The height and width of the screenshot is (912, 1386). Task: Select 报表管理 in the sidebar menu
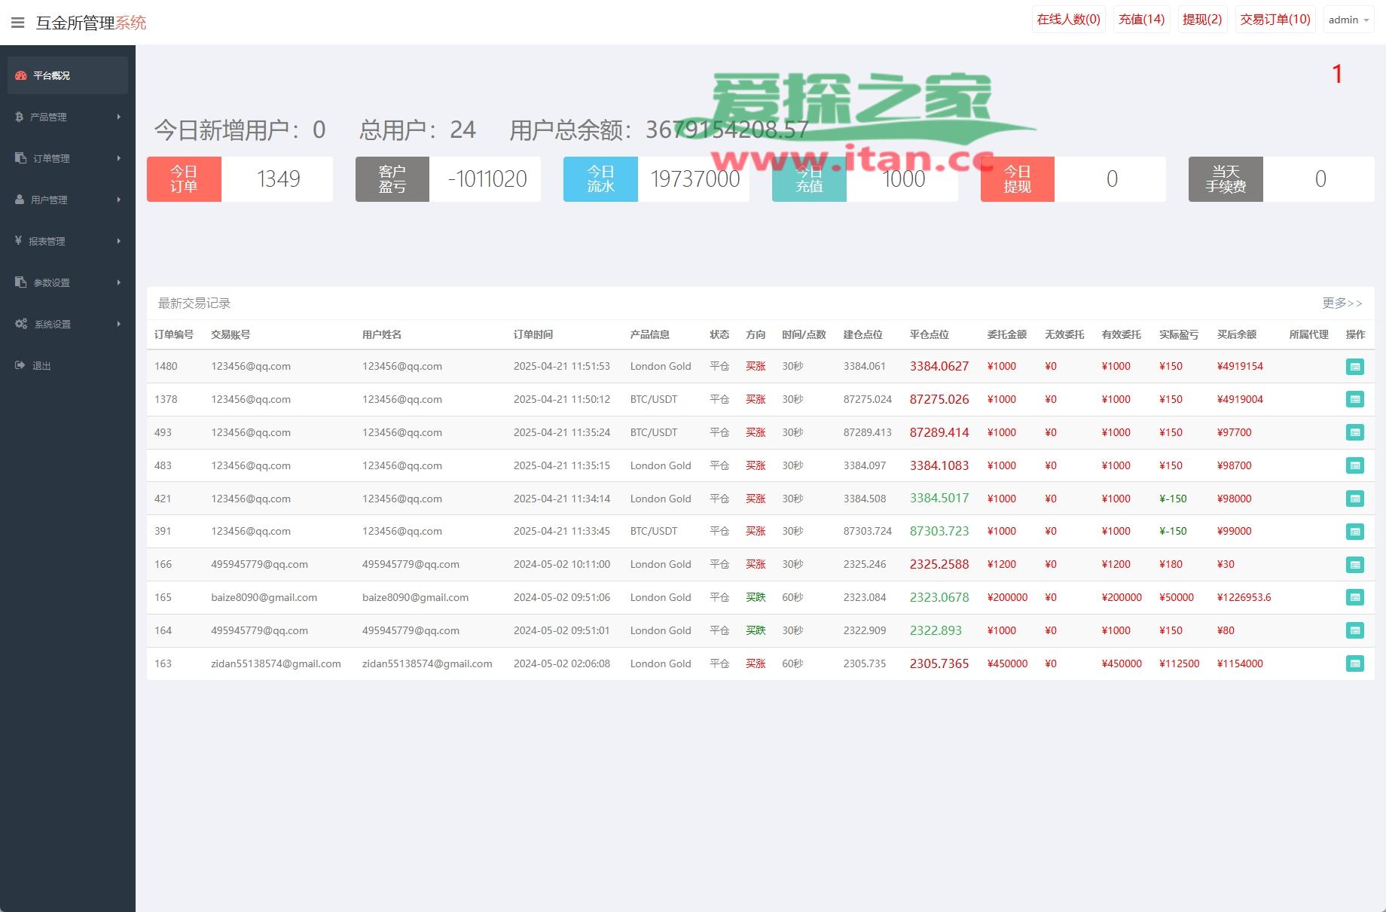47,241
